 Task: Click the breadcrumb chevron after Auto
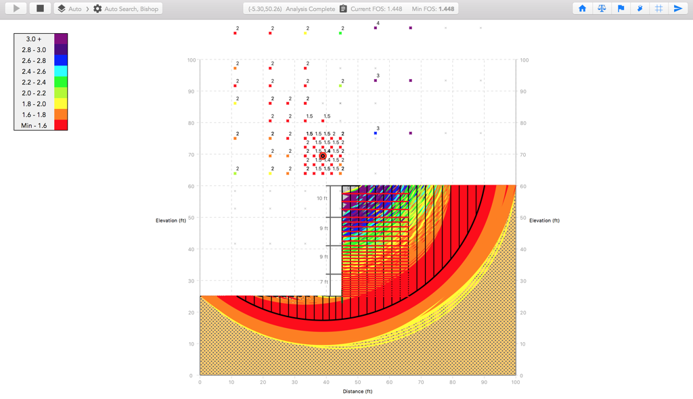pos(87,8)
